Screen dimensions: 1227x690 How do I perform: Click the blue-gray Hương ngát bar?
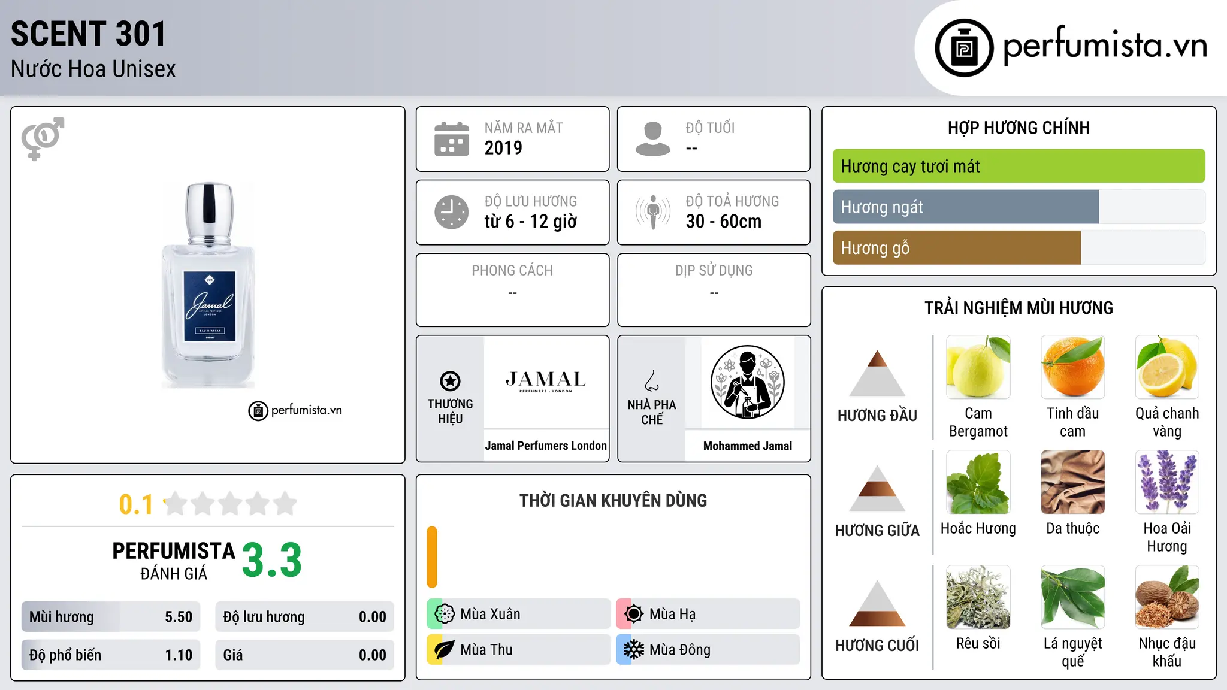click(x=966, y=207)
